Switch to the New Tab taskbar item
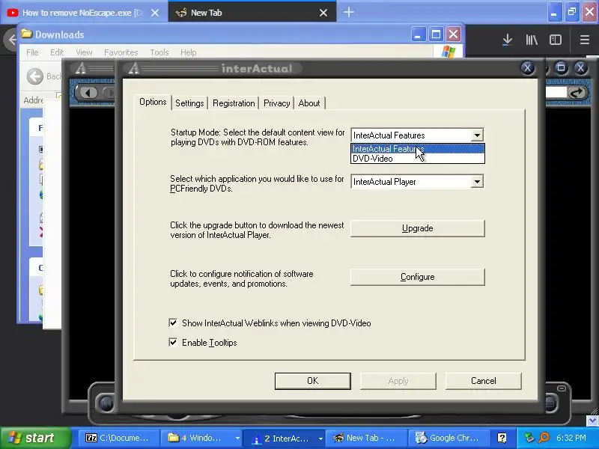The height and width of the screenshot is (449, 599). [x=365, y=438]
